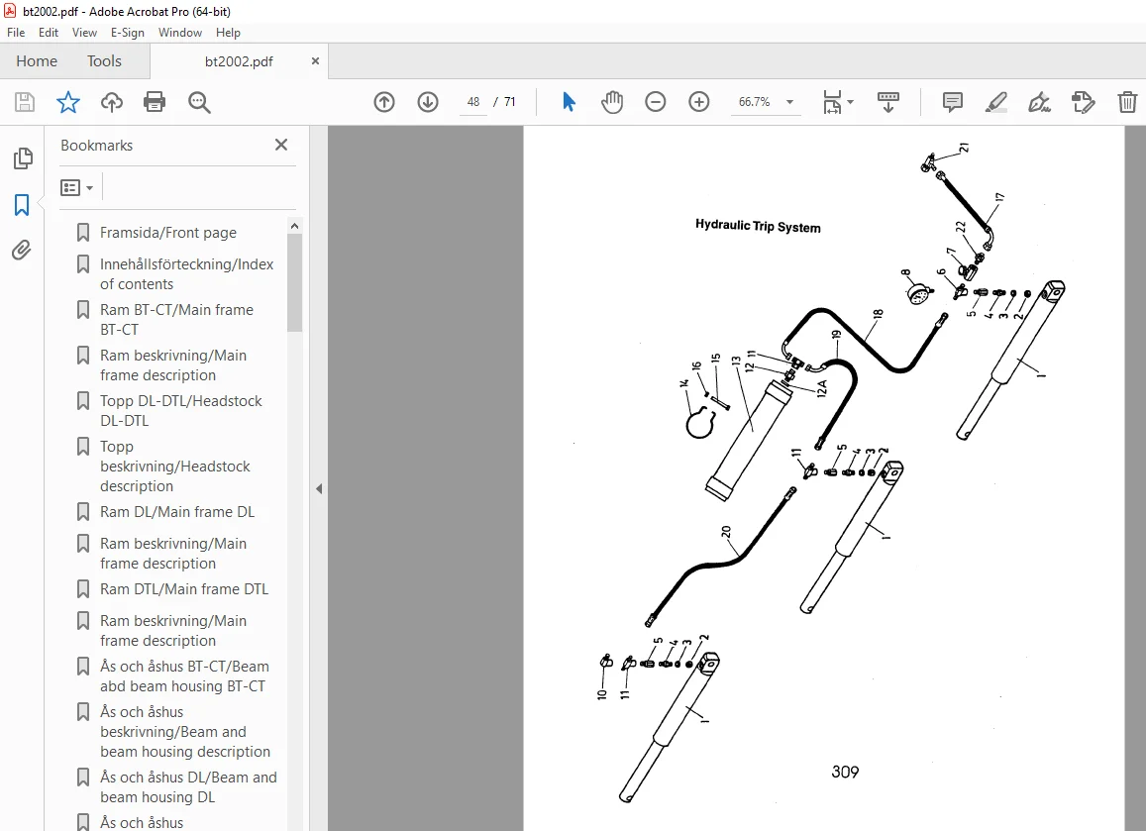Click the Hydraulic Trip System heading

pos(758,226)
